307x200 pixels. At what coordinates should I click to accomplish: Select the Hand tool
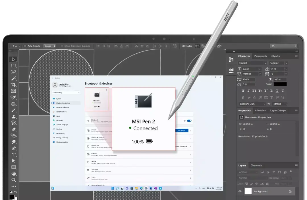pos(14,174)
